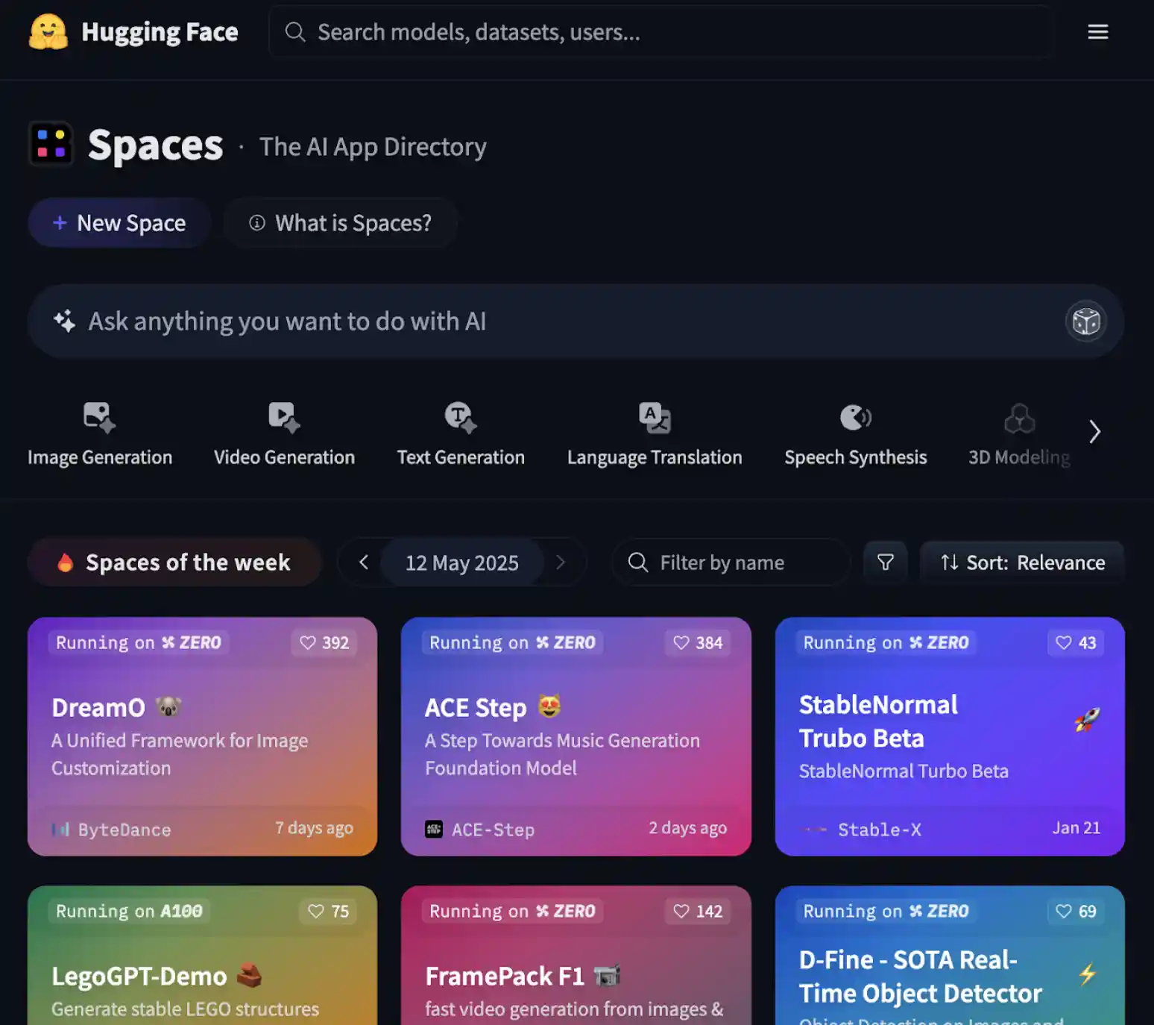Like StableNormal Trubo Beta with 43 hearts
1154x1025 pixels.
click(x=1076, y=643)
